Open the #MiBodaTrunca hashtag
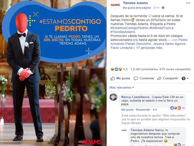This screenshot has height=146, width=194. 161,28
